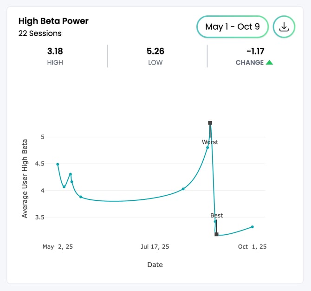Click the Date axis title
Image resolution: width=311 pixels, height=291 pixels.
(x=155, y=265)
